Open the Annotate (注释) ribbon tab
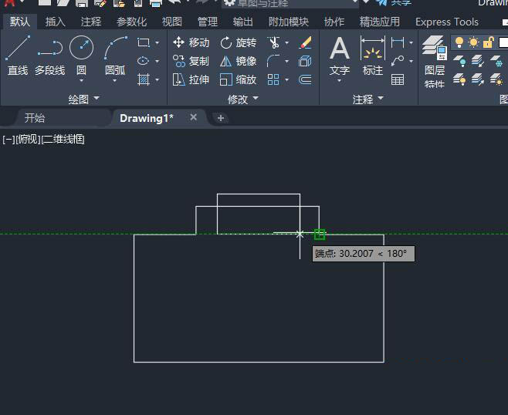The height and width of the screenshot is (415, 508). pos(91,22)
